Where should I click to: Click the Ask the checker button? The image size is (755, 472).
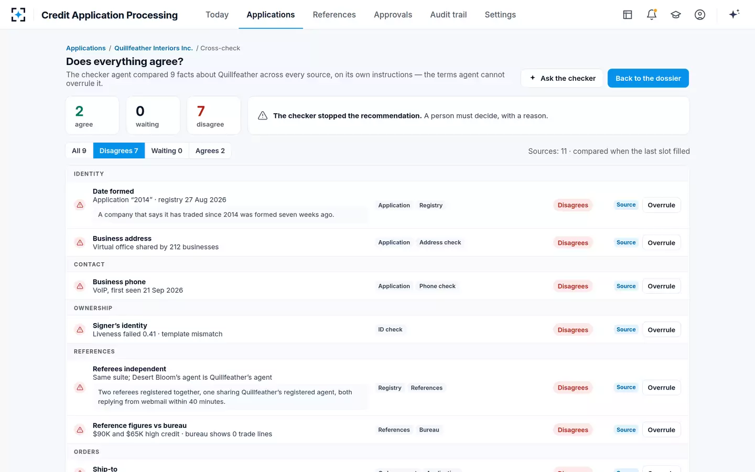tap(562, 78)
